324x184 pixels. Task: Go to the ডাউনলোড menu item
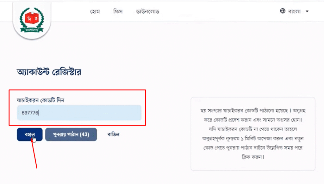click(x=147, y=12)
